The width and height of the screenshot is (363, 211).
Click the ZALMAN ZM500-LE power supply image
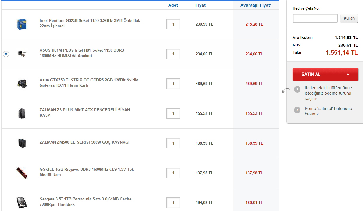pyautogui.click(x=22, y=143)
